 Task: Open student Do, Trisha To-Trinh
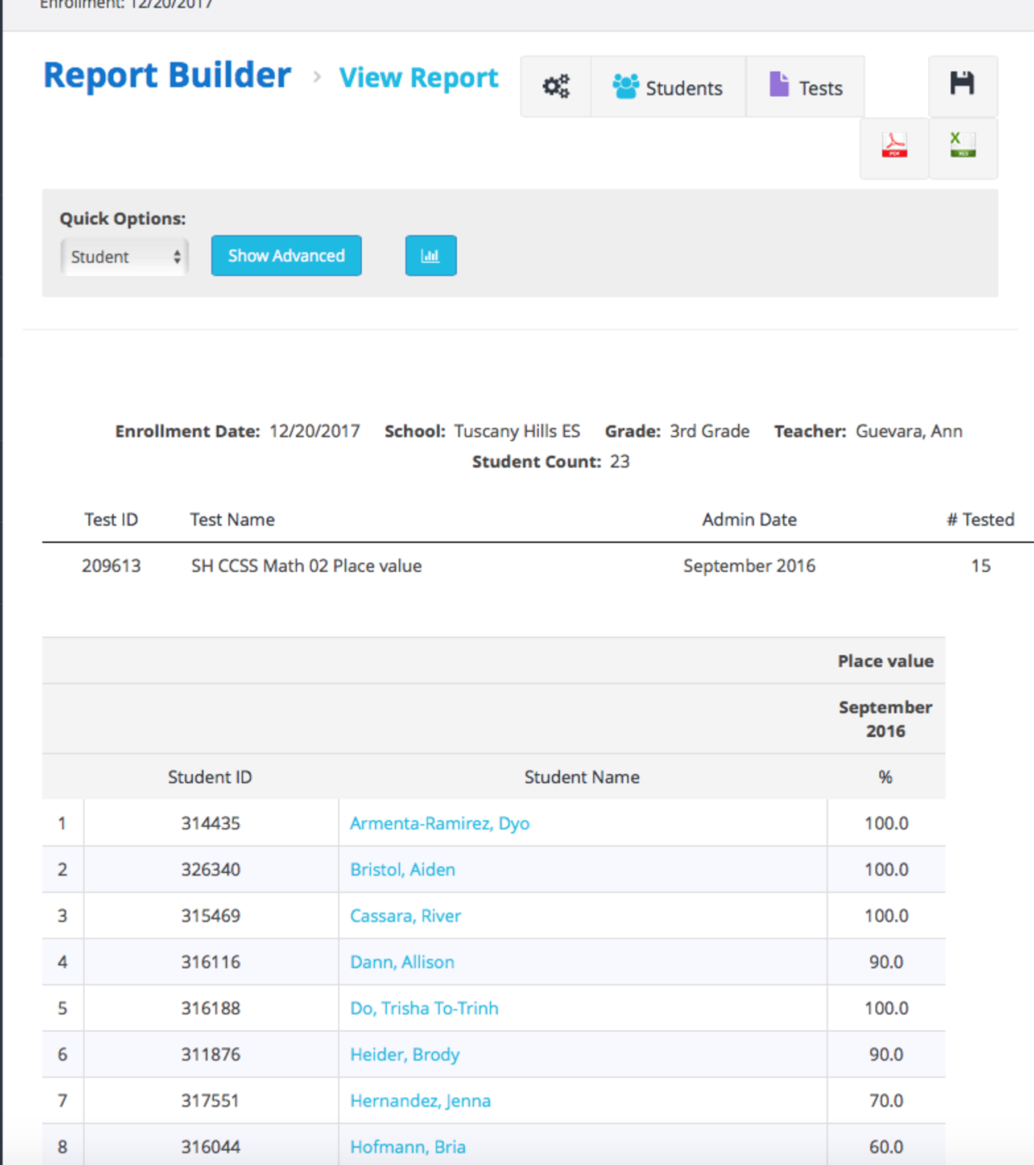point(424,1007)
